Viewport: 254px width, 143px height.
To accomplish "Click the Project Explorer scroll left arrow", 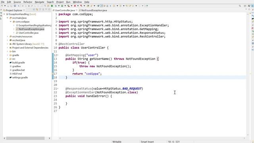I will [x=4, y=138].
